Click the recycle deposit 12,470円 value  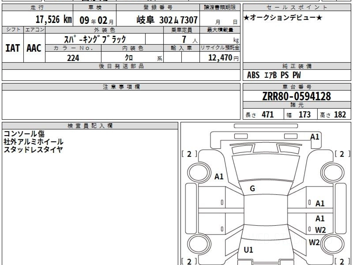pyautogui.click(x=219, y=58)
